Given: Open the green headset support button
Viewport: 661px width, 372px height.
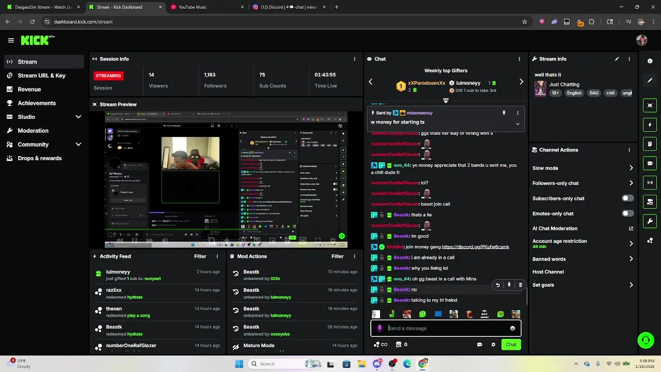Looking at the screenshot, I should (x=646, y=340).
